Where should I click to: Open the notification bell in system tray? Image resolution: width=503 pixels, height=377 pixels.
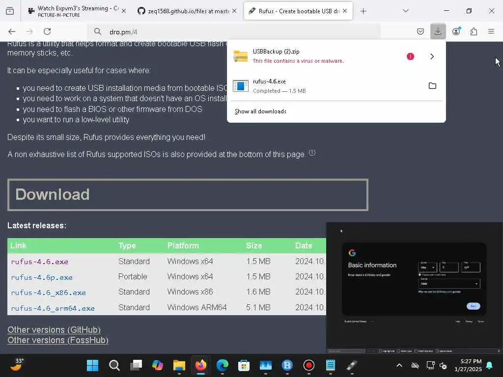(x=490, y=365)
